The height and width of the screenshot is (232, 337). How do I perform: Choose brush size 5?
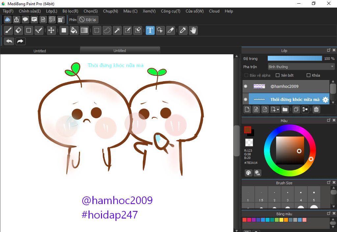point(314,194)
